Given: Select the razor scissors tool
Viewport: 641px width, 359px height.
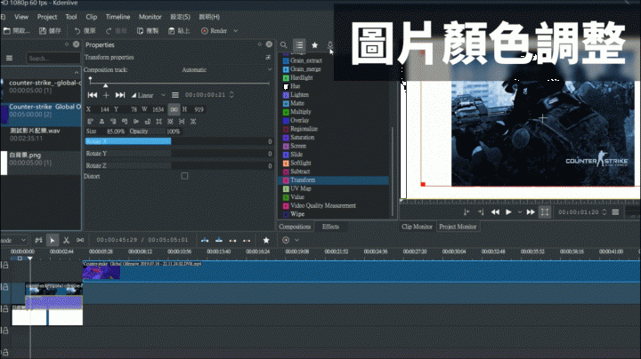Looking at the screenshot, I should click(66, 240).
